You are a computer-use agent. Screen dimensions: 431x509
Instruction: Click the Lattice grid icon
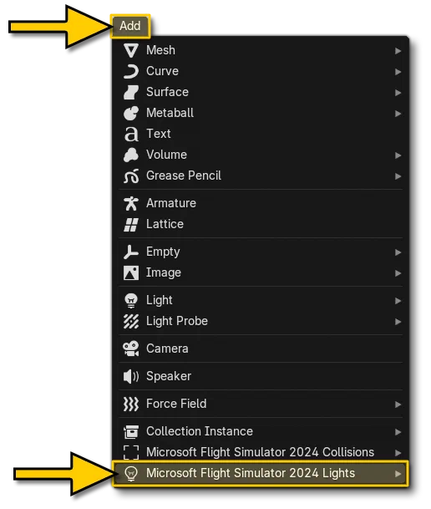pos(131,225)
